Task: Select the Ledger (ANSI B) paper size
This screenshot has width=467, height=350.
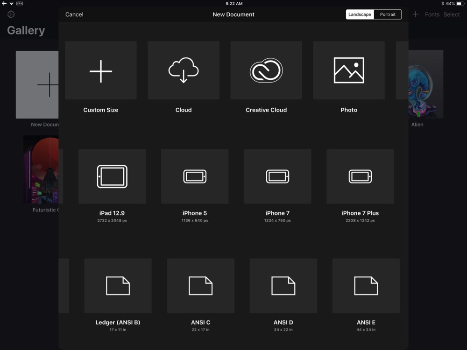Action: point(118,286)
